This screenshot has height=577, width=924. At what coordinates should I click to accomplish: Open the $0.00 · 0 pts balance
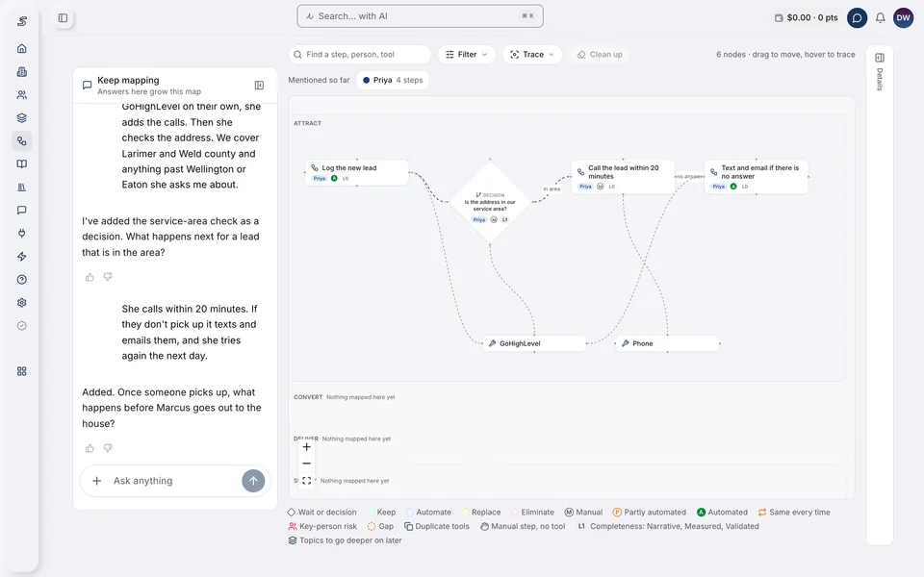(807, 17)
